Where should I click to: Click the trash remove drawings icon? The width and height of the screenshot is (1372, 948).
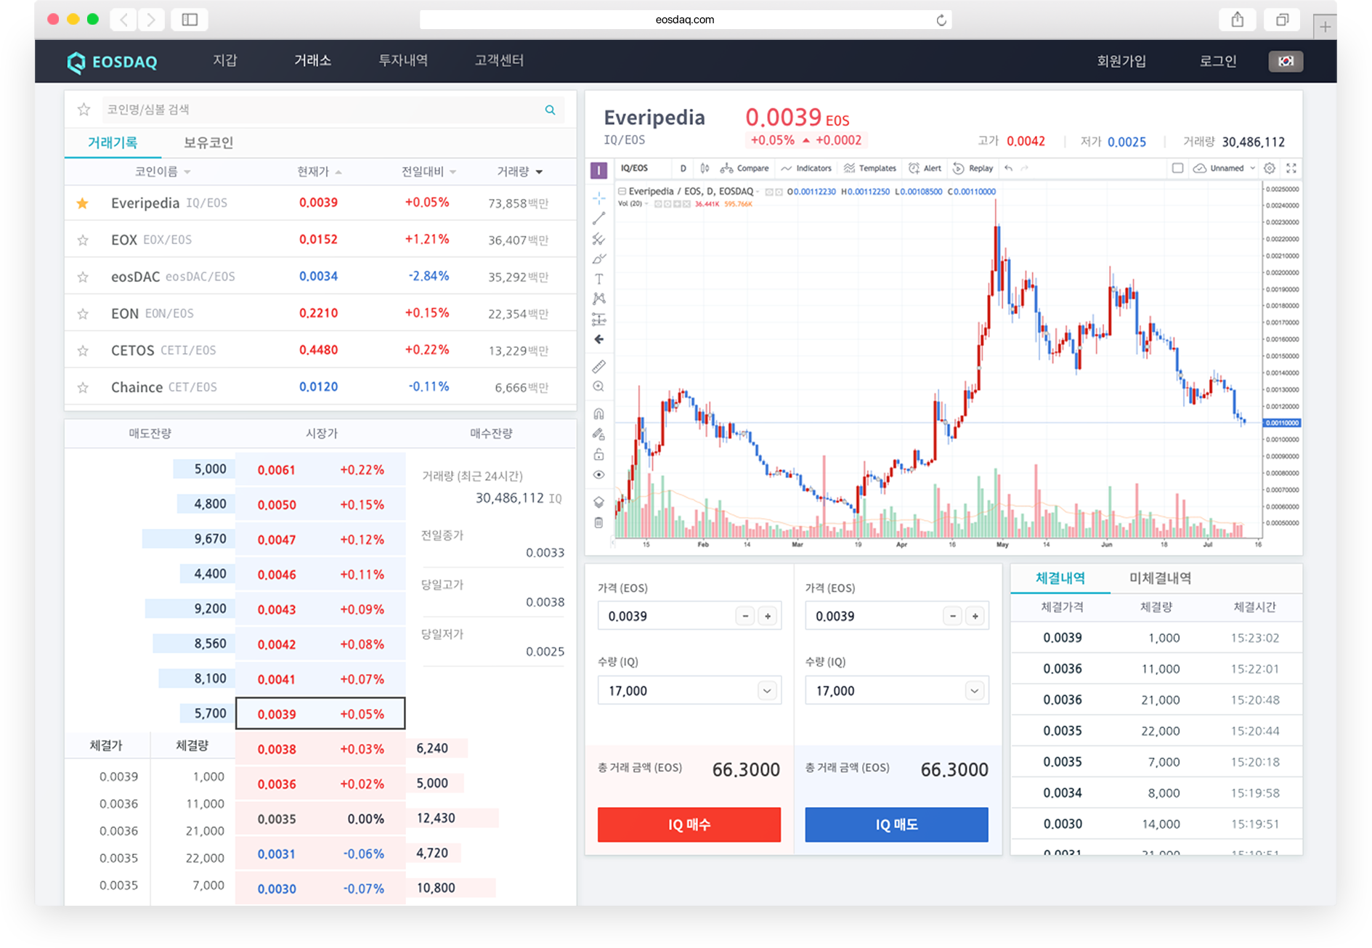click(598, 522)
